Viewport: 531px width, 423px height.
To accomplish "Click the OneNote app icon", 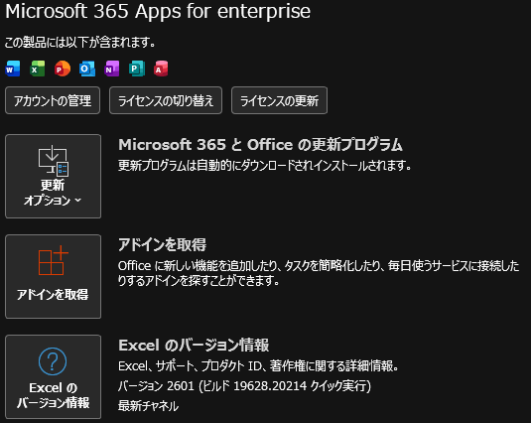I will pyautogui.click(x=112, y=69).
